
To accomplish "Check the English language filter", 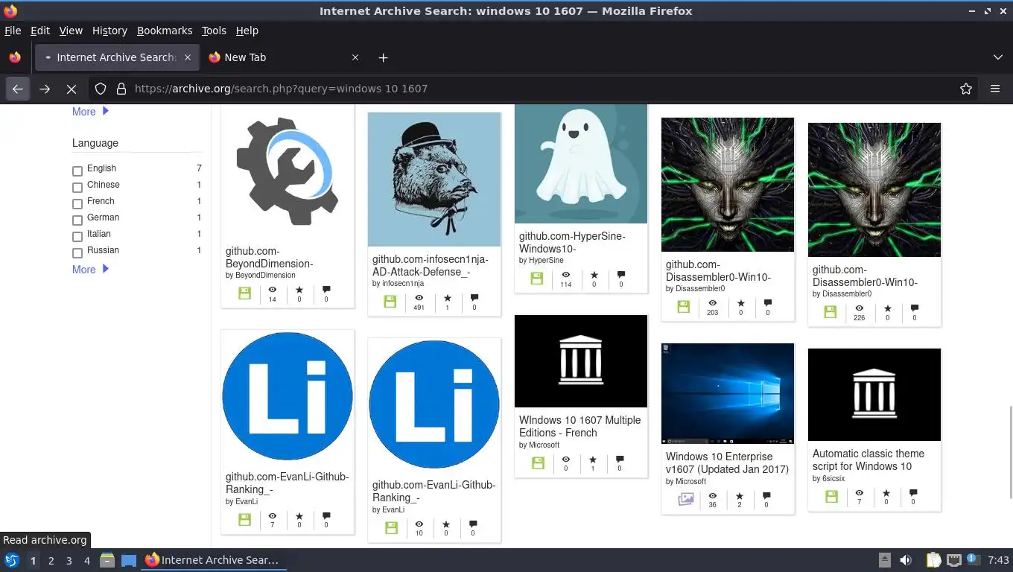I will [x=77, y=171].
